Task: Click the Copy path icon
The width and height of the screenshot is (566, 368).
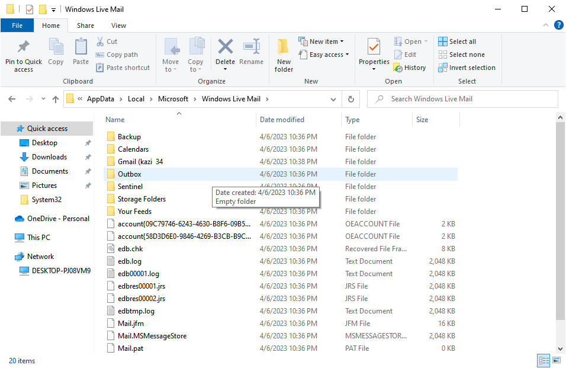Action: click(99, 55)
